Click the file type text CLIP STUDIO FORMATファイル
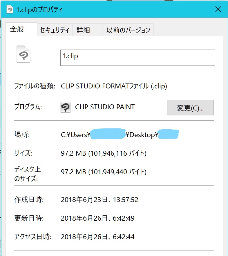Image resolution: width=228 pixels, height=256 pixels. [x=114, y=86]
